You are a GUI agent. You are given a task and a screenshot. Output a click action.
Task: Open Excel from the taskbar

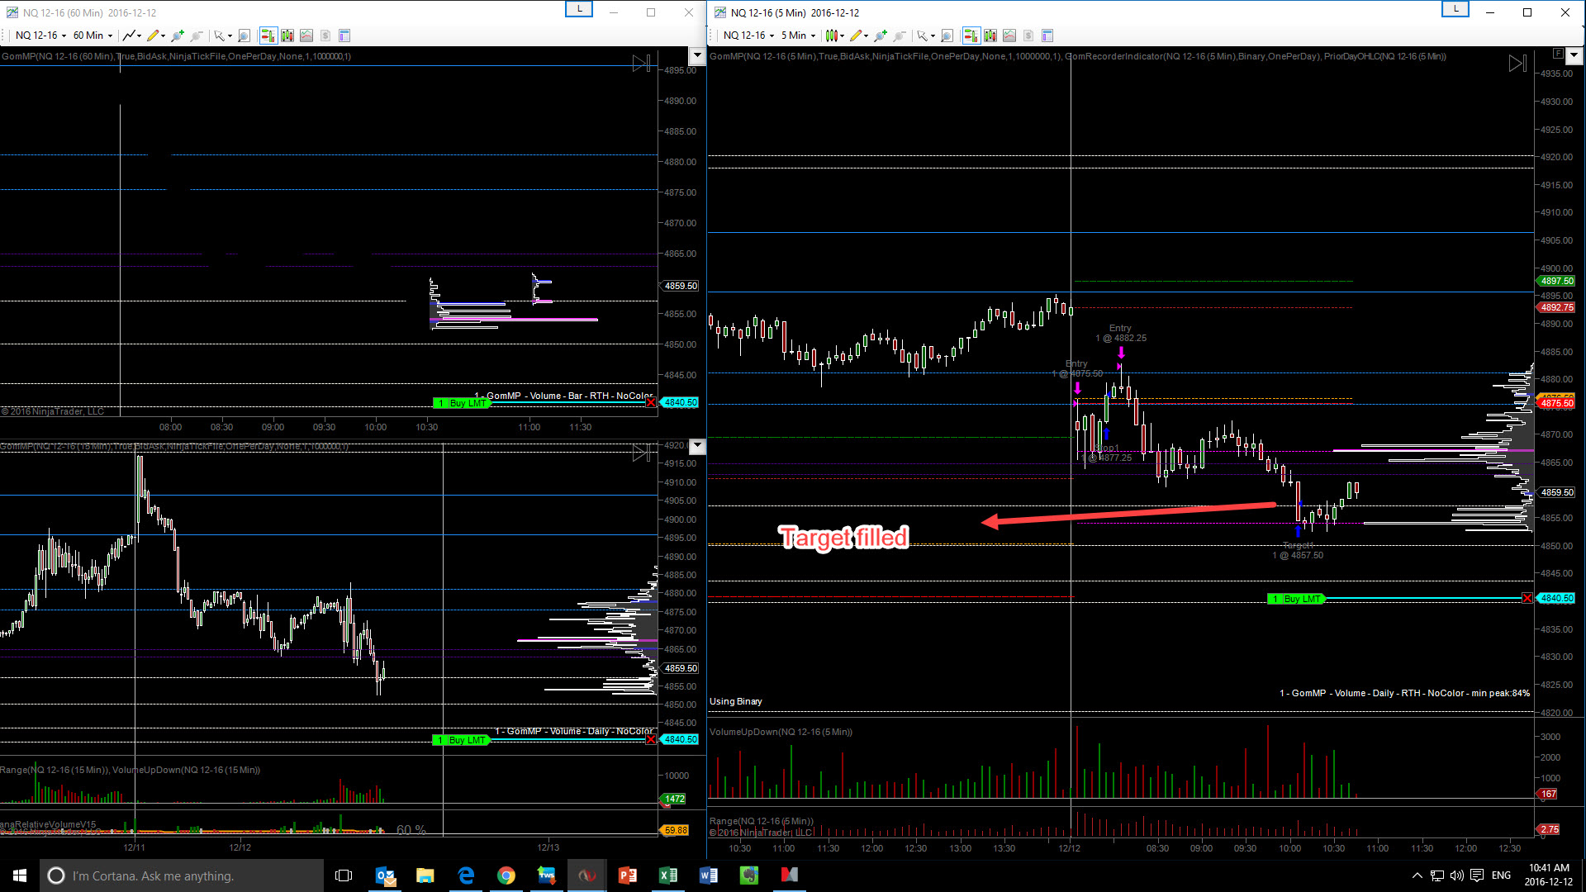pyautogui.click(x=668, y=875)
